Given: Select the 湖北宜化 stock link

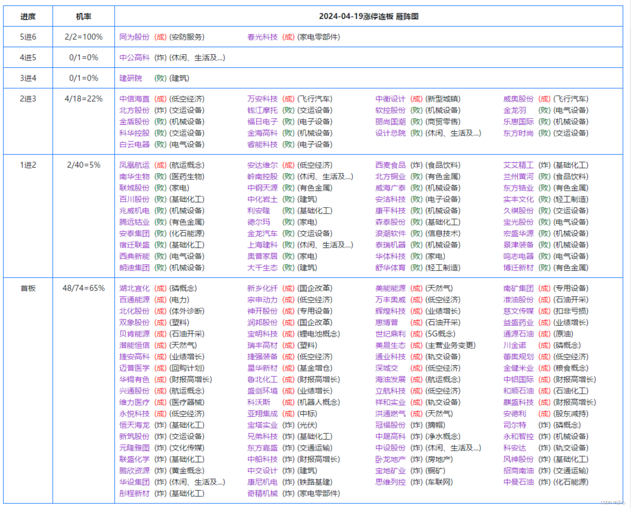Looking at the screenshot, I should tap(134, 288).
